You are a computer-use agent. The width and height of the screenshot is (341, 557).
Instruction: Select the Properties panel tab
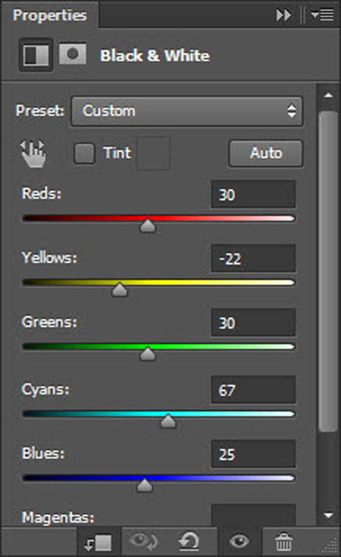[50, 15]
